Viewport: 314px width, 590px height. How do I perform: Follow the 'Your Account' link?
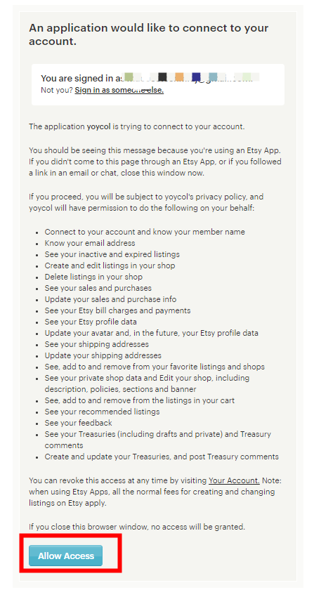(x=234, y=480)
